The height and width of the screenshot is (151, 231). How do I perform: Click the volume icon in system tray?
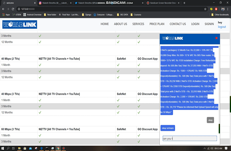pyautogui.click(x=212, y=148)
